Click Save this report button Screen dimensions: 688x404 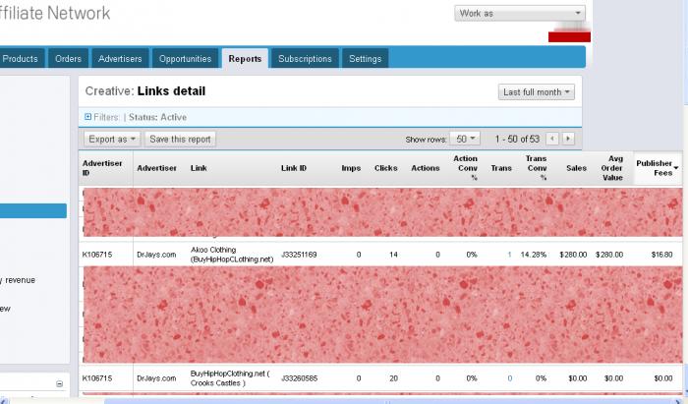[180, 139]
